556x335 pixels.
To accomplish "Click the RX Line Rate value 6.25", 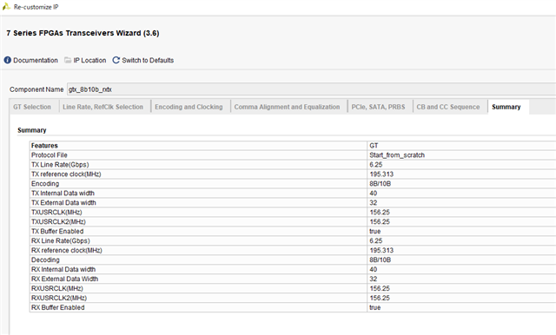I will pyautogui.click(x=376, y=241).
